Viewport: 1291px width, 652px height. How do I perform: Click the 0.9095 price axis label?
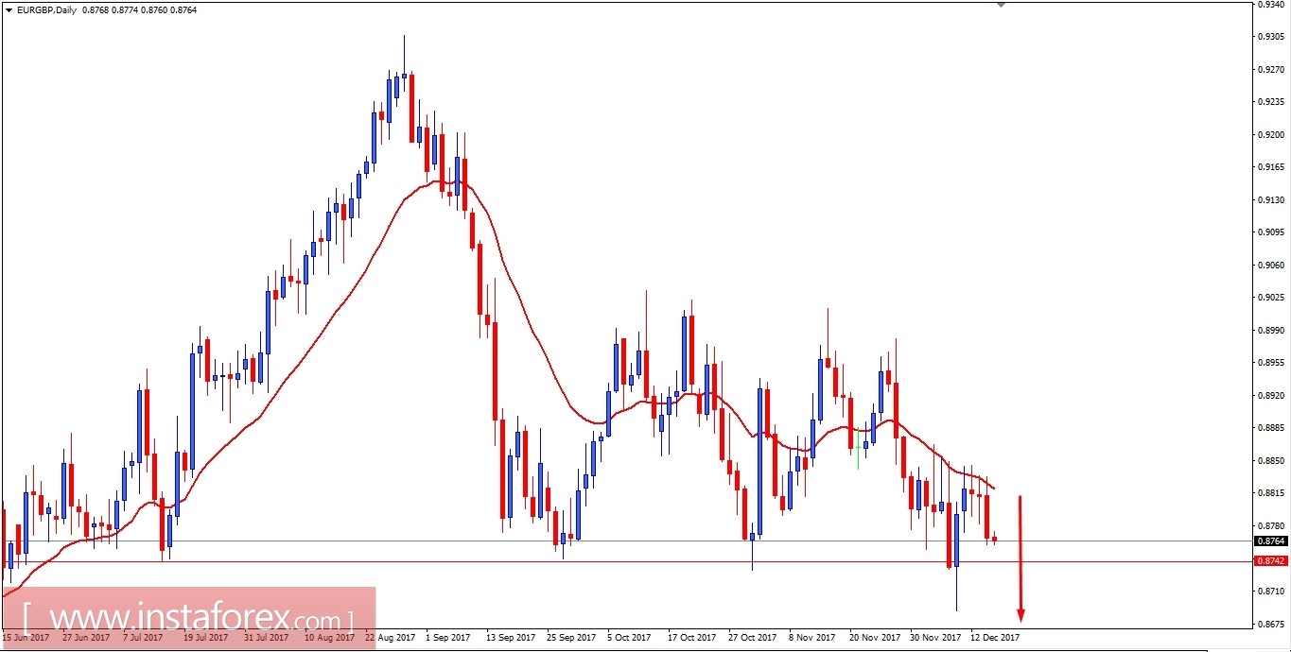[x=1271, y=232]
